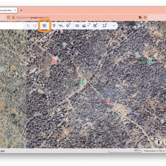The width and height of the screenshot is (166, 166).
Task: Click the blue pin at the left map edge
Action: coord(2,69)
